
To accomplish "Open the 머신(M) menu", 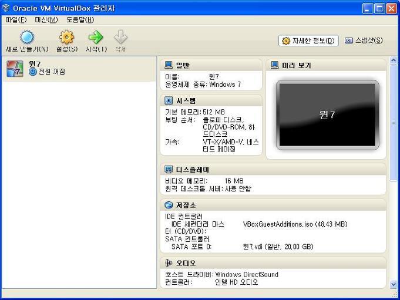I will click(x=46, y=20).
